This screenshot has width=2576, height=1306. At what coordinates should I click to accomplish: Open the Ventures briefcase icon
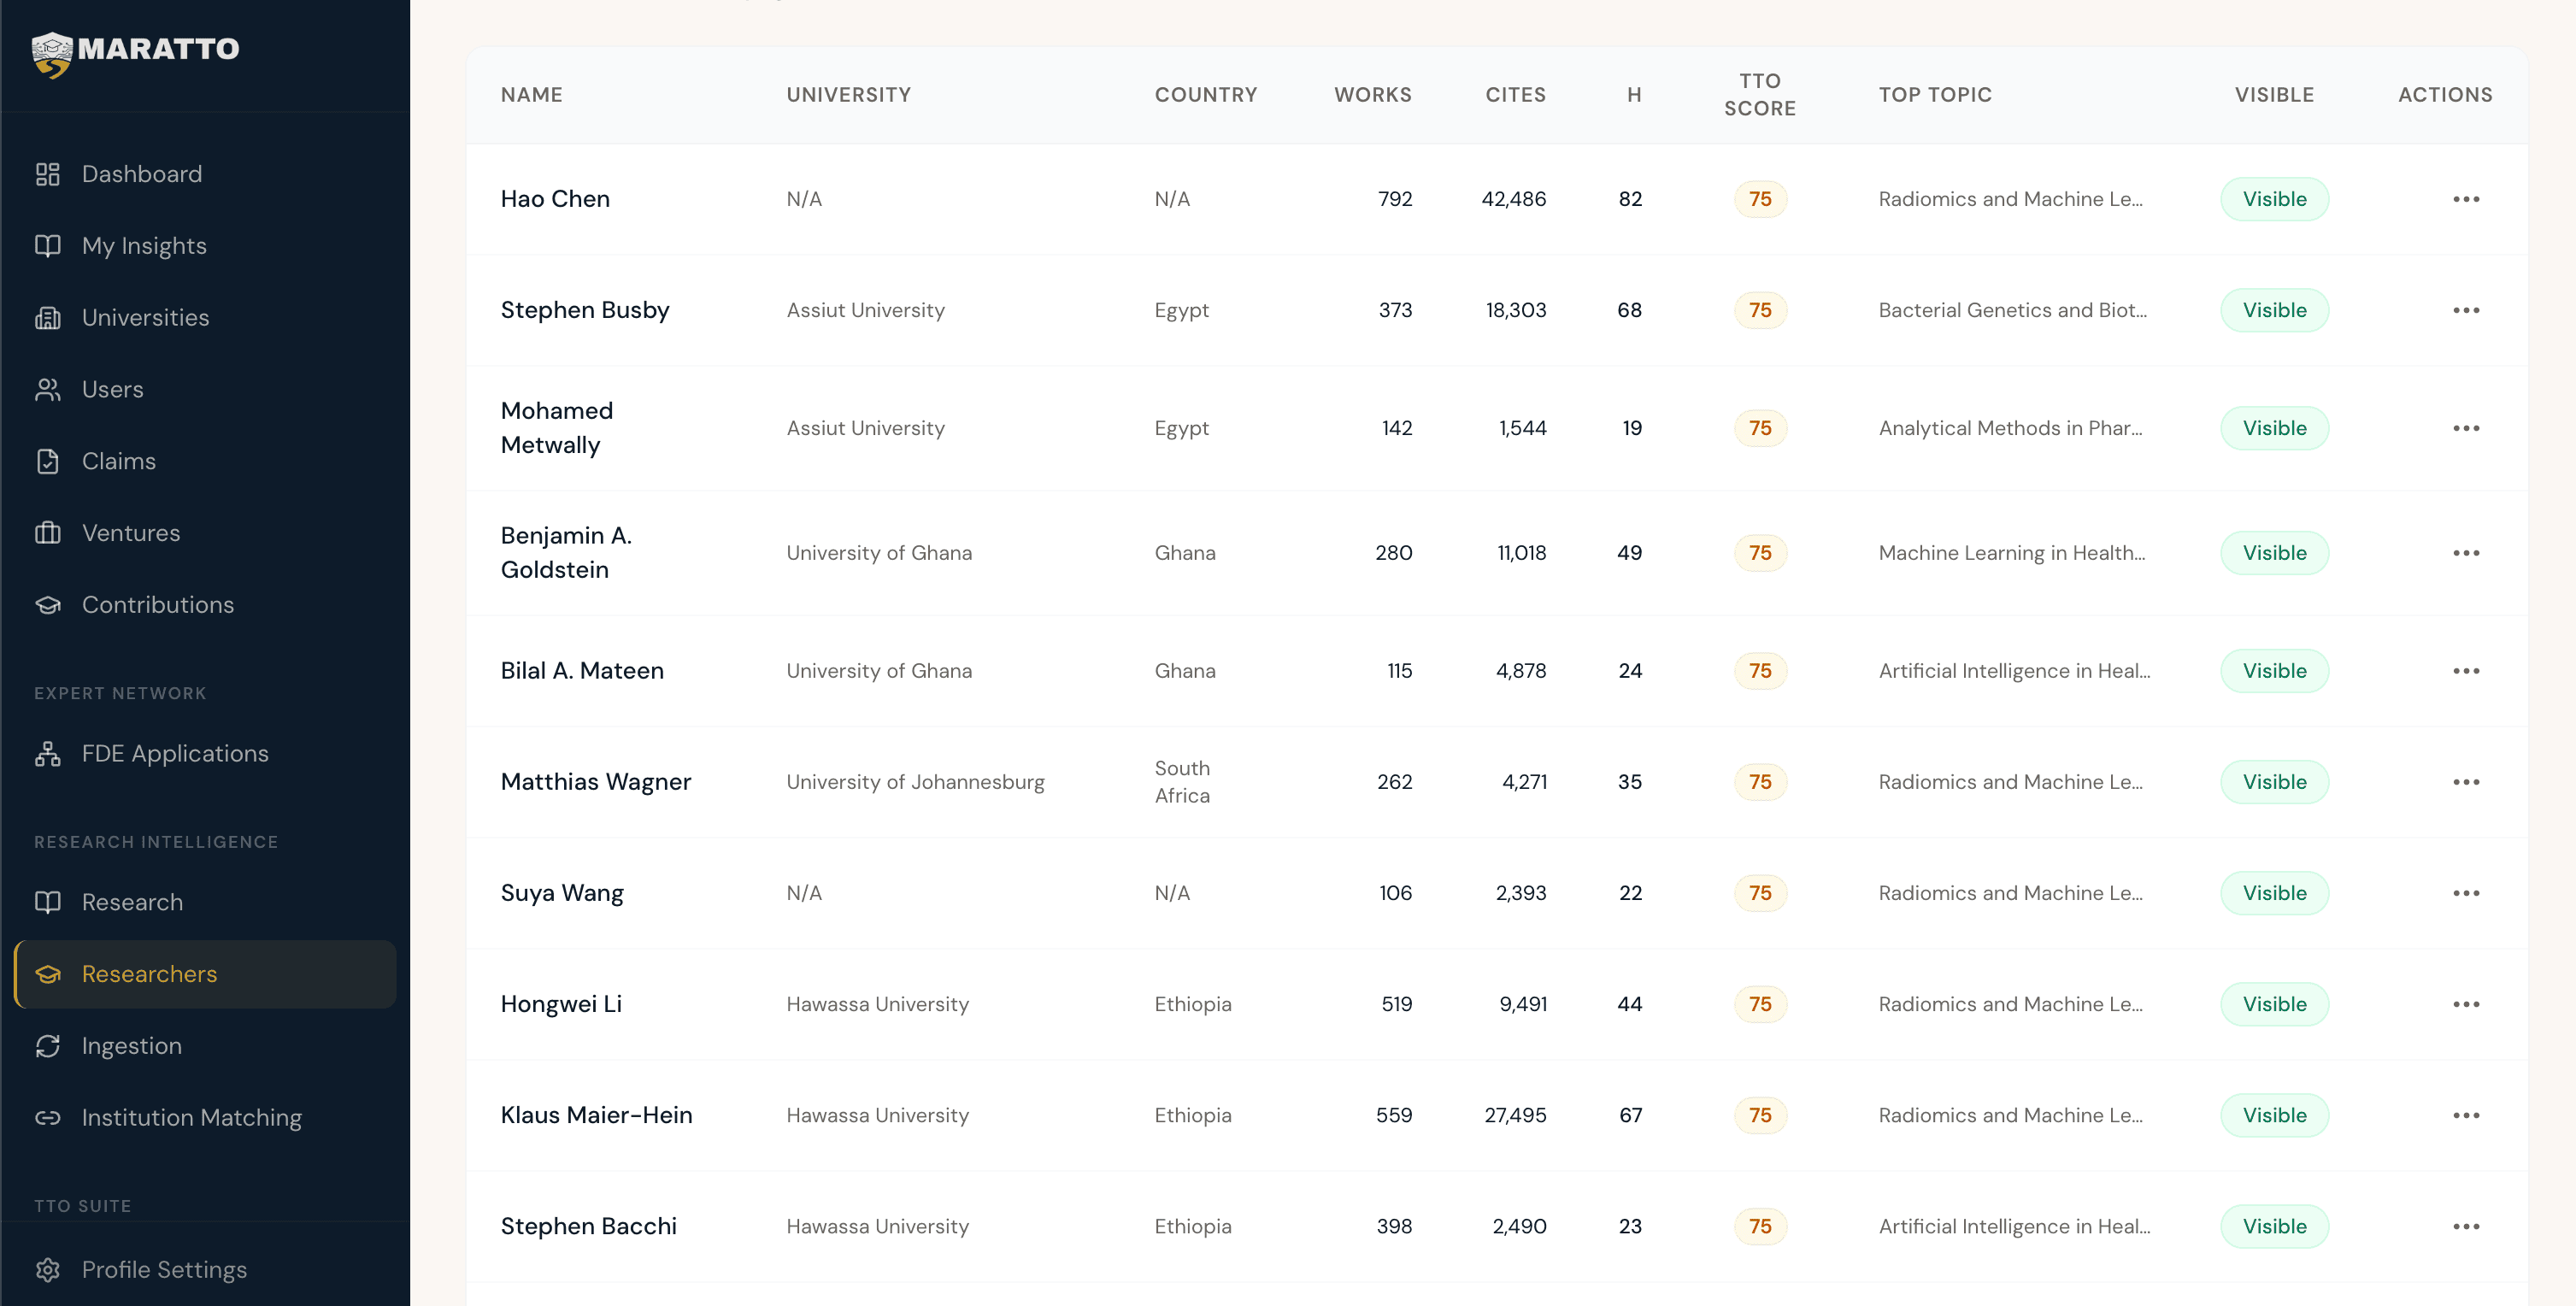pos(48,533)
